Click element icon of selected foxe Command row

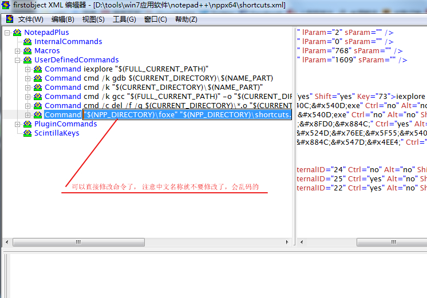click(38, 115)
